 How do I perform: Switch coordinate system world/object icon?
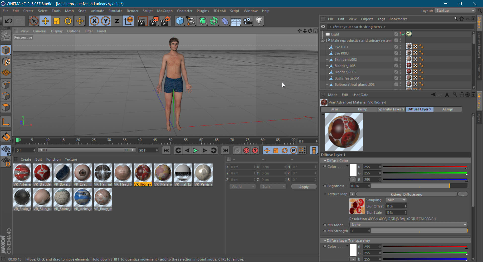(x=129, y=21)
